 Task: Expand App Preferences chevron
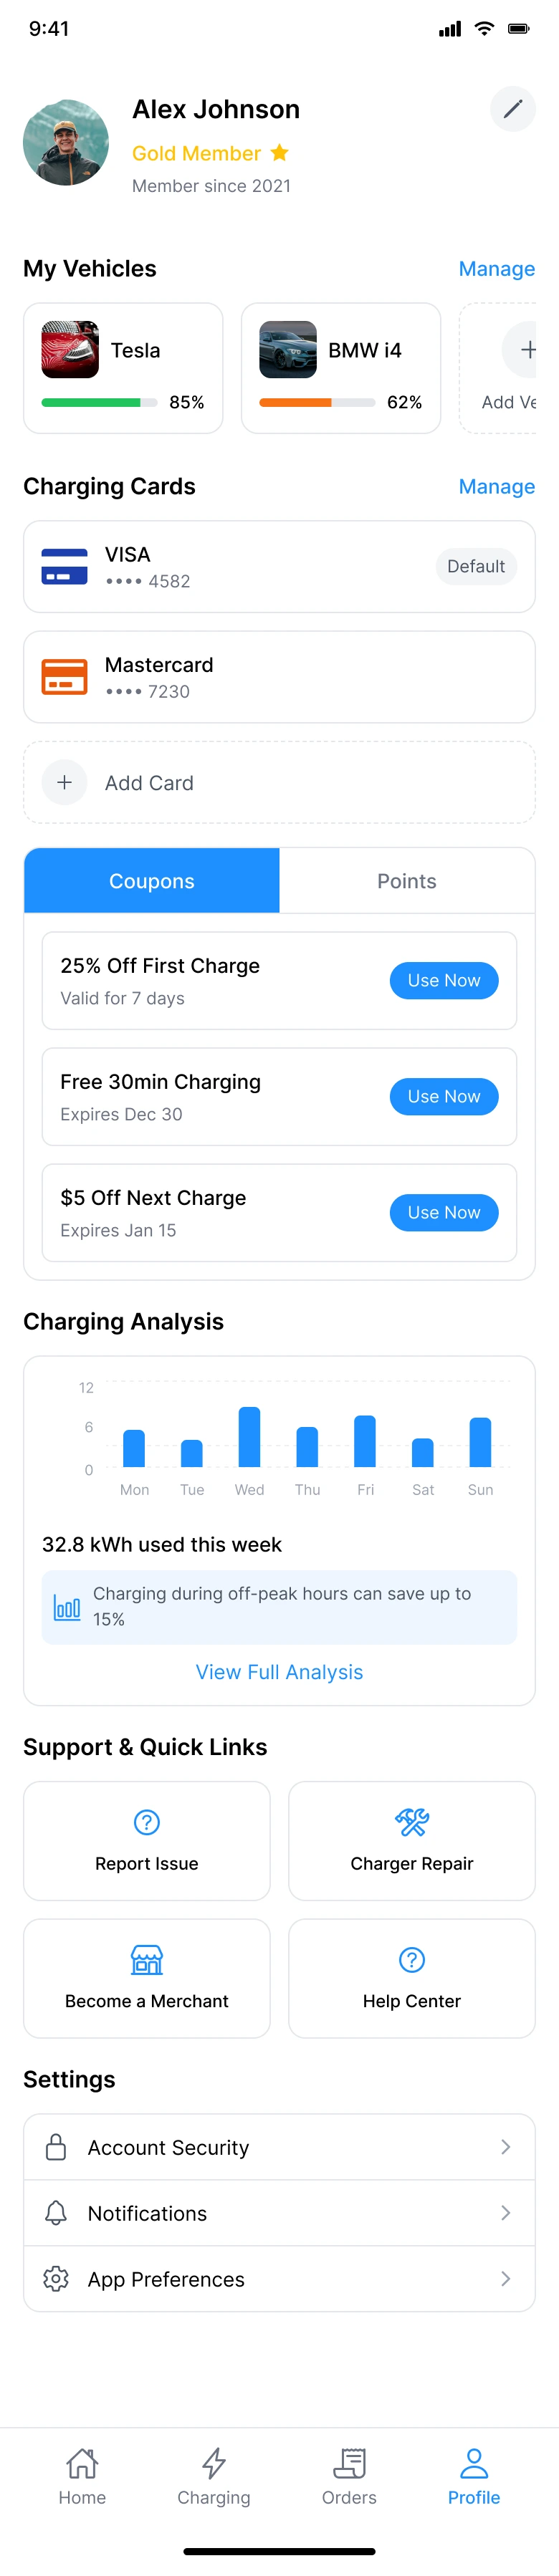[505, 2279]
